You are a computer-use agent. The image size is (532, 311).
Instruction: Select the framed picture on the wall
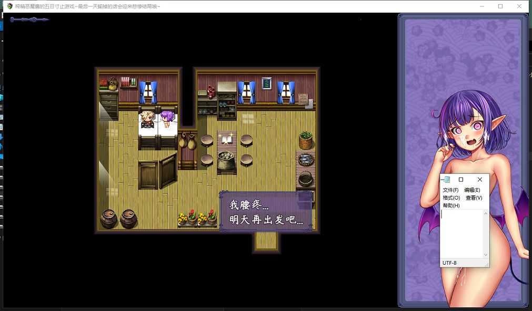coord(267,84)
